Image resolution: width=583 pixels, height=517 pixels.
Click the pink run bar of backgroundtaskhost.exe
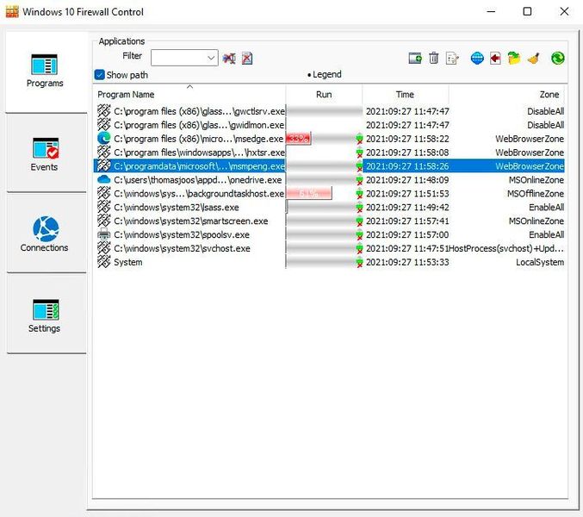coord(309,193)
